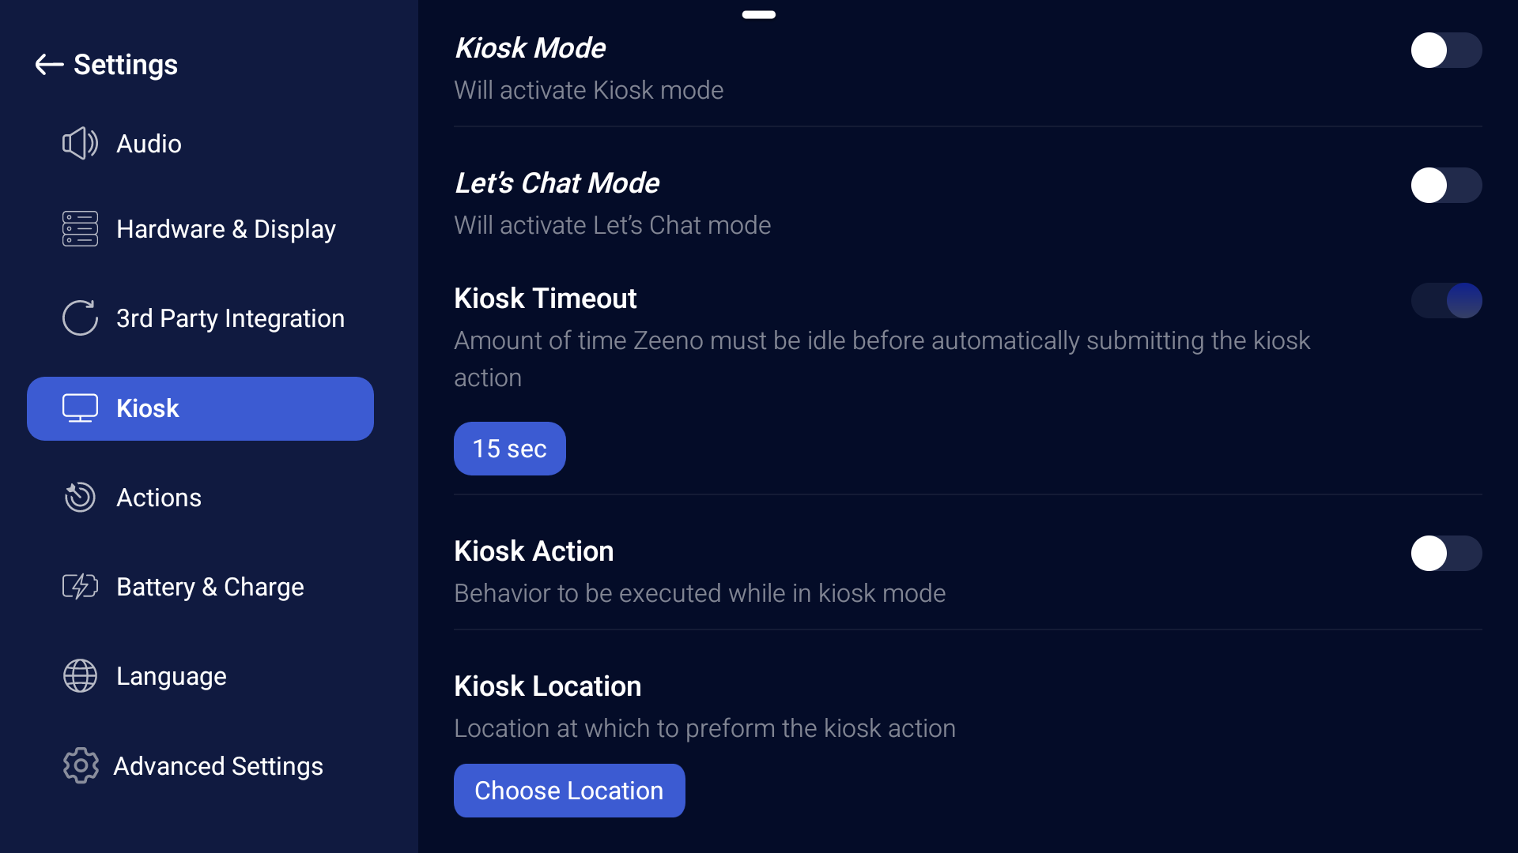This screenshot has width=1518, height=853.
Task: Click the back arrow beside Settings
Action: click(x=49, y=65)
